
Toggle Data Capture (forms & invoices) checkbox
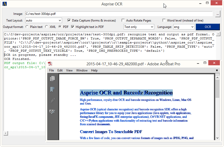click(x=69, y=20)
